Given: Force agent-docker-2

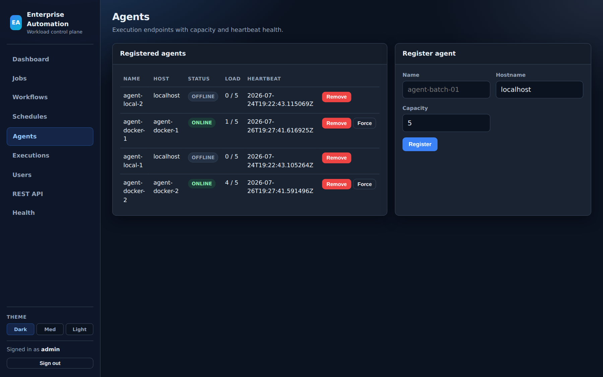Looking at the screenshot, I should tap(364, 184).
